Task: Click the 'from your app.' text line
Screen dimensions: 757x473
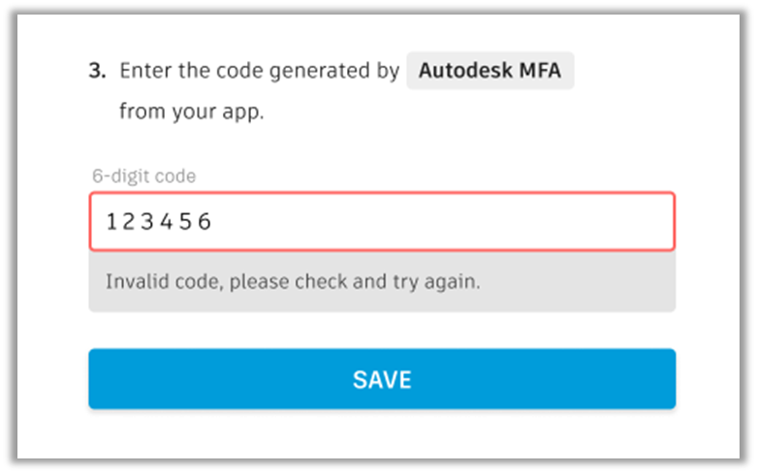Action: [191, 111]
